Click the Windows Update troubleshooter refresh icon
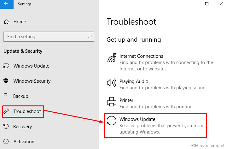 coord(112,121)
